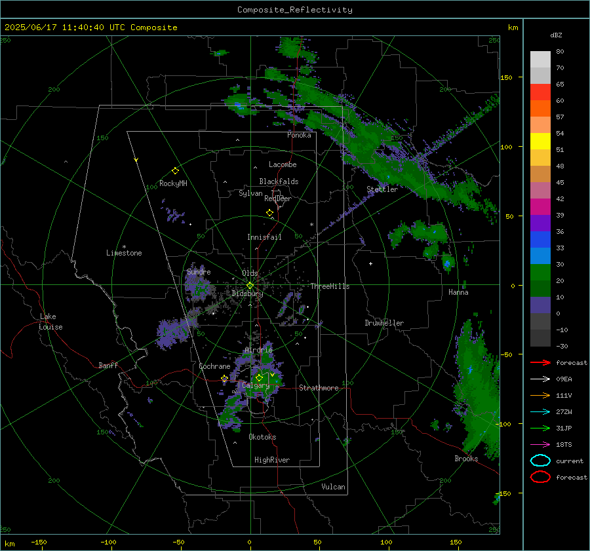Click the Banff label
Image resolution: width=590 pixels, height=551 pixels.
click(x=108, y=366)
